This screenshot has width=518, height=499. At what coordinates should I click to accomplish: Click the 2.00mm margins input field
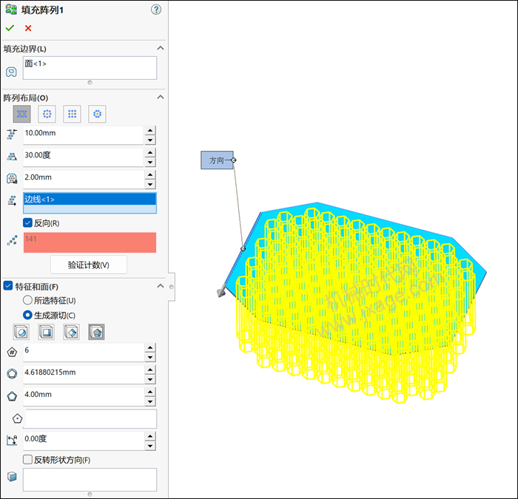(83, 179)
